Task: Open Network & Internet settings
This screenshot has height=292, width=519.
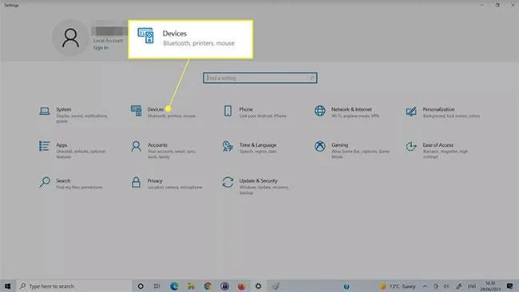Action: [x=347, y=112]
